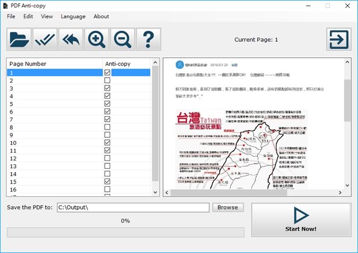Viewport: 358px width, 253px height.
Task: Click the zoom out magnifier icon
Action: (122, 39)
